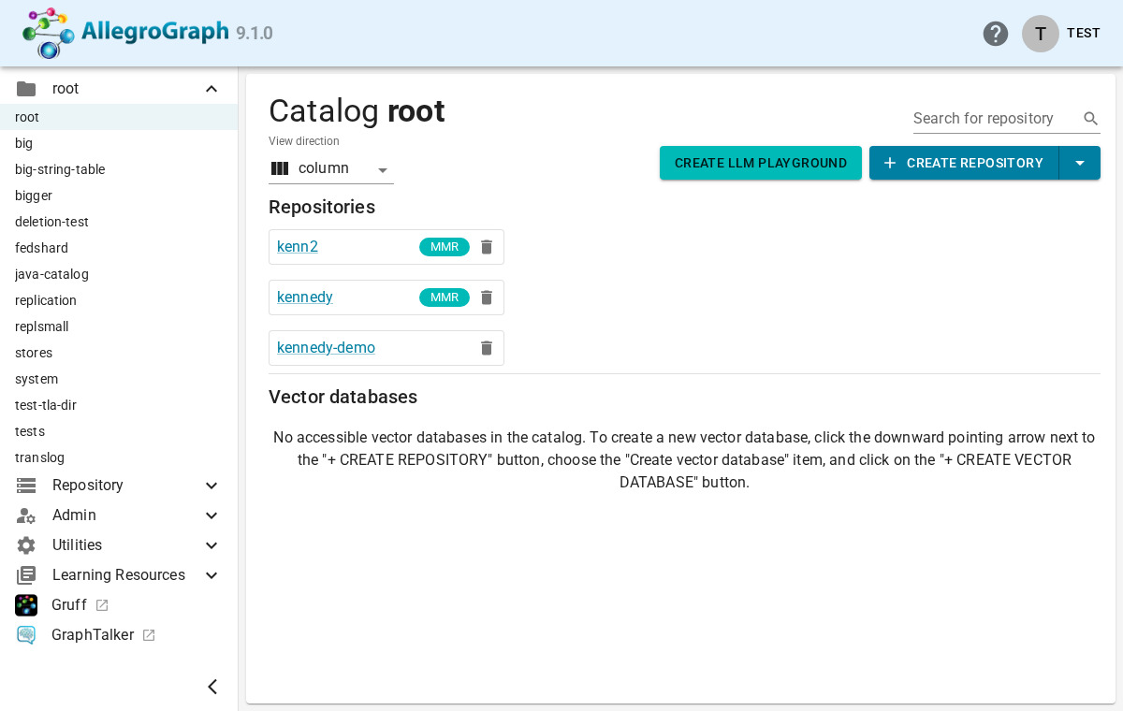Expand the Repository menu section
Viewport: 1123px width, 711px height.
[x=211, y=486]
